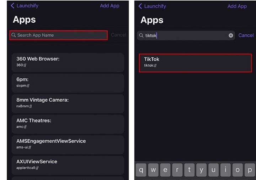Pick the AMC Theatres entry
Viewport: 256px width, 180px height.
pos(68,124)
